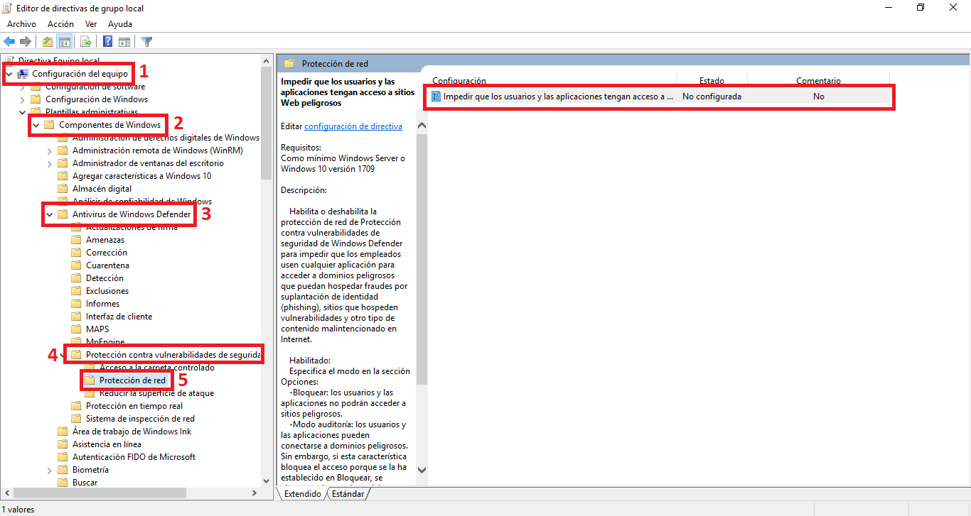Click the '1 valores' status bar text

pyautogui.click(x=18, y=509)
